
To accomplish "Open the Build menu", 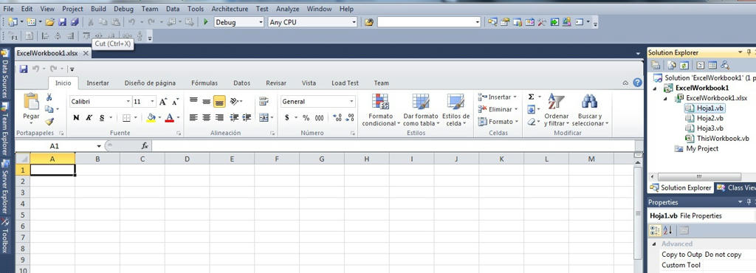I will click(98, 9).
